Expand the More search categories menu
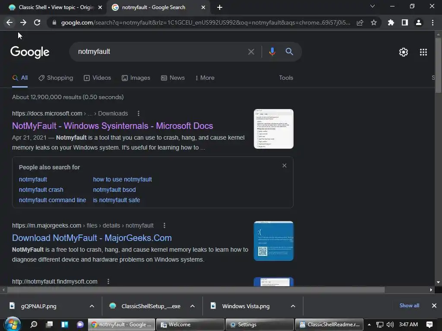442x331 pixels. 205,78
